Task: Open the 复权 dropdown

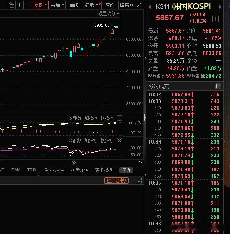Action: pyautogui.click(x=40, y=5)
